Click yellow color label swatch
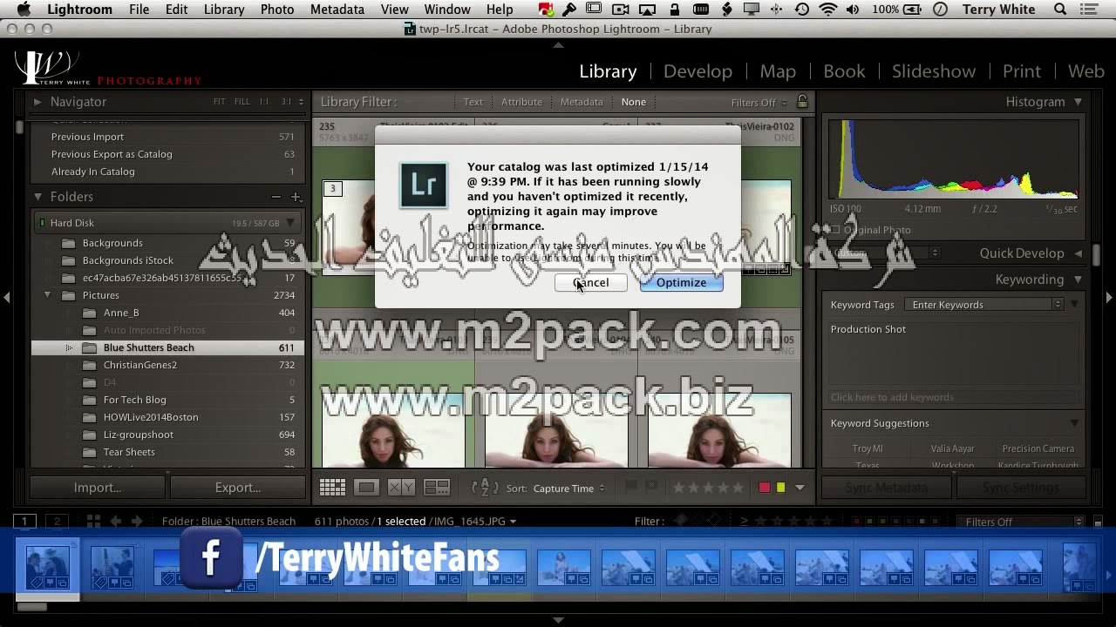The image size is (1116, 627). coord(780,488)
